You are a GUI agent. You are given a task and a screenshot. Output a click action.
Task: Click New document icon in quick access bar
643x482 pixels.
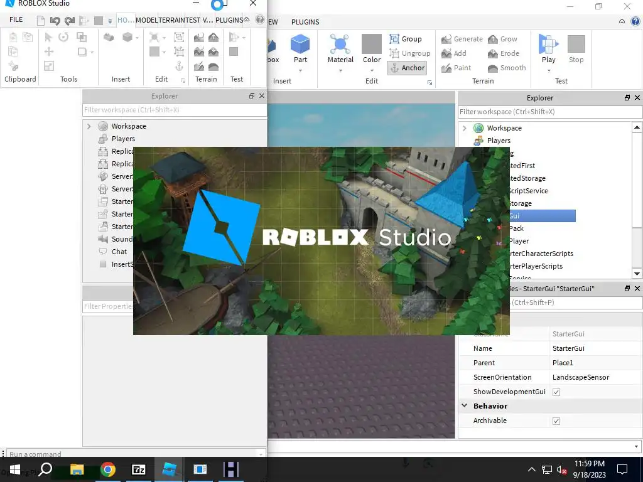point(40,21)
